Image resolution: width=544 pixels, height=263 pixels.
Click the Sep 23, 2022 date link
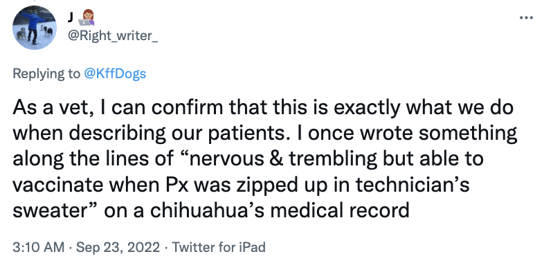tap(118, 247)
